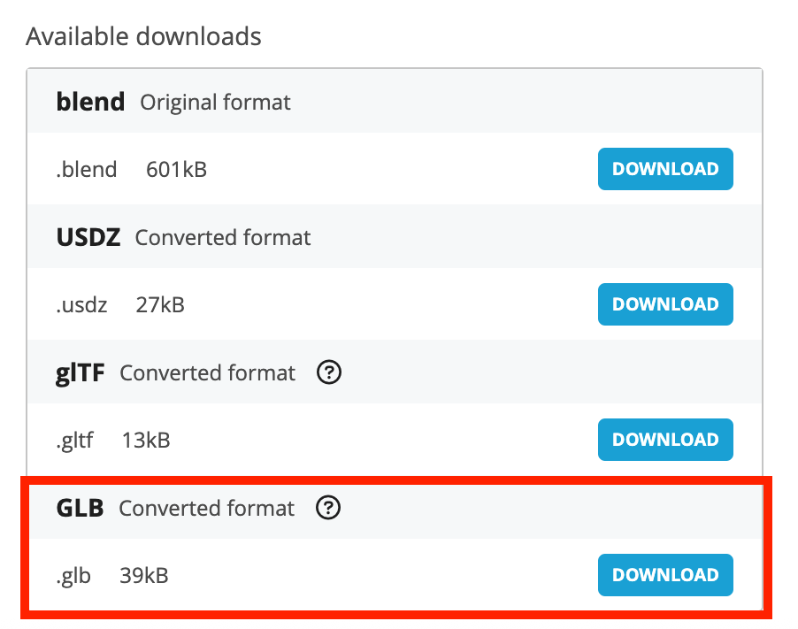Image resolution: width=798 pixels, height=629 pixels.
Task: Click the "Original format" label
Action: click(x=215, y=103)
